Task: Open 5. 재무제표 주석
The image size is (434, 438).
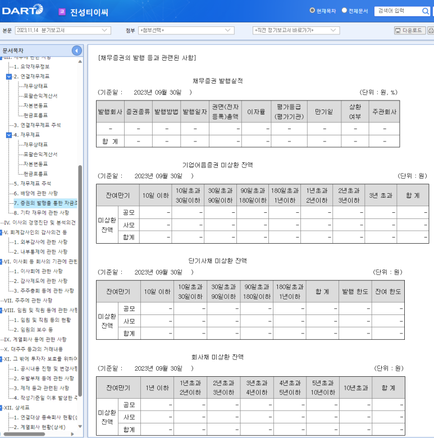Action: coord(33,184)
